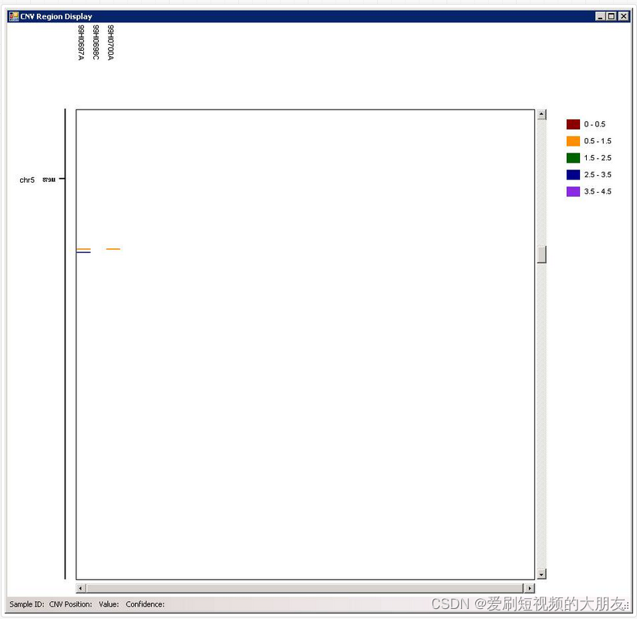Click the right arrow of the horizontal scrollbar
This screenshot has width=637, height=619.
point(530,587)
